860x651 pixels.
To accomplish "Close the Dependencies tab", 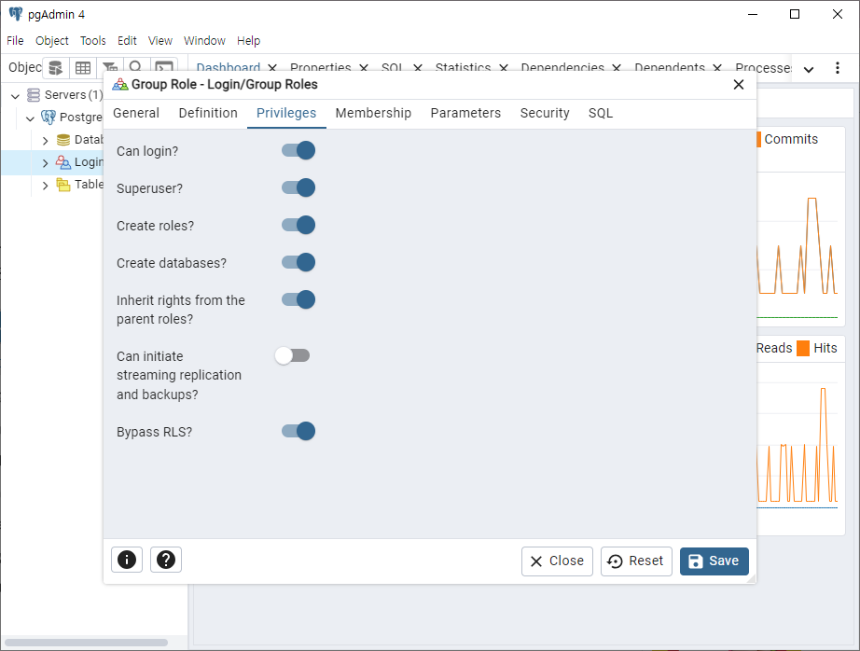I will coord(617,68).
